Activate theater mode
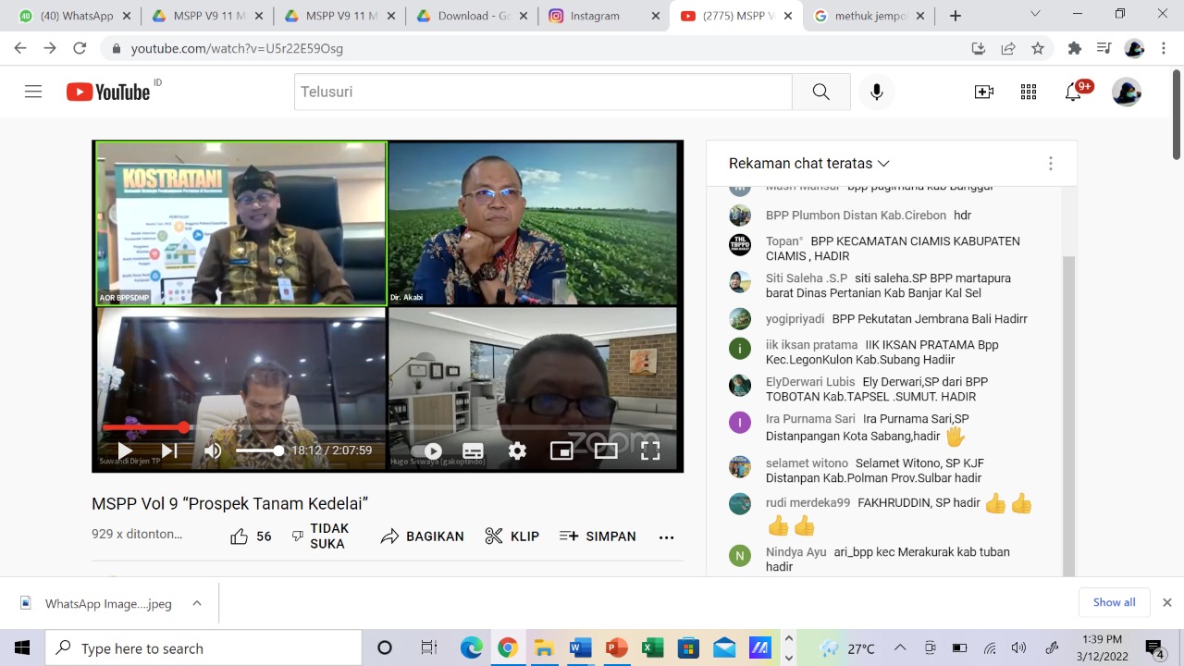1184x666 pixels. (606, 450)
